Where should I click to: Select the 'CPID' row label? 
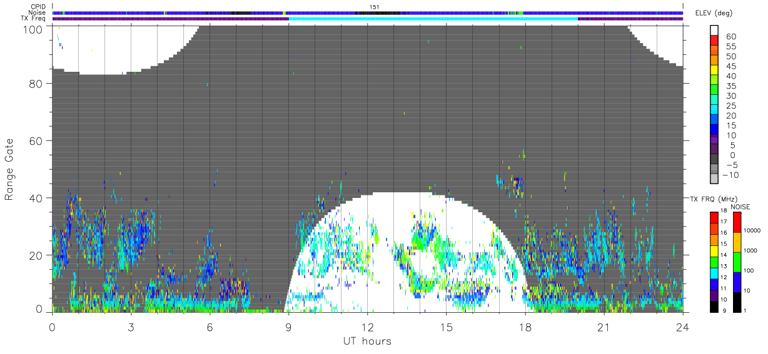click(39, 7)
